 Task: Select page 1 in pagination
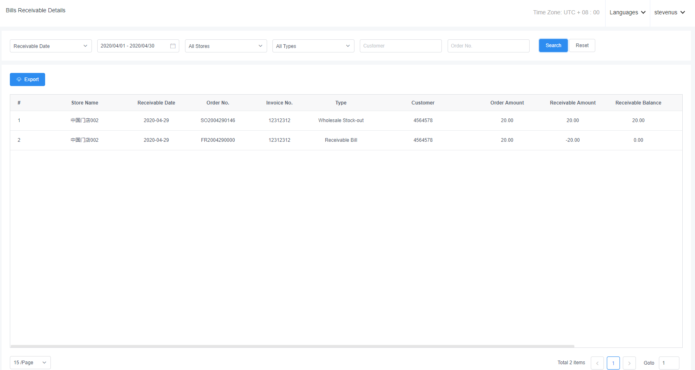coord(613,363)
